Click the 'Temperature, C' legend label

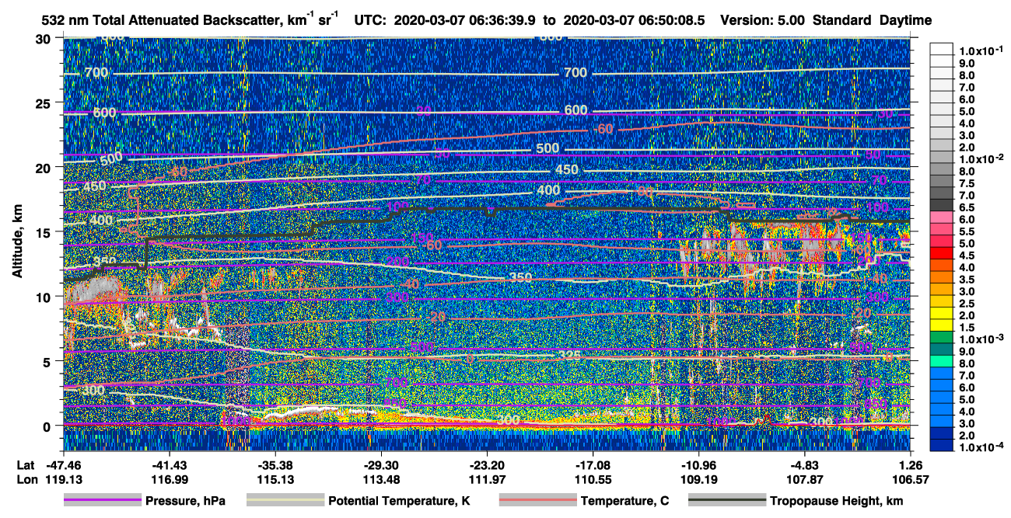tap(625, 502)
